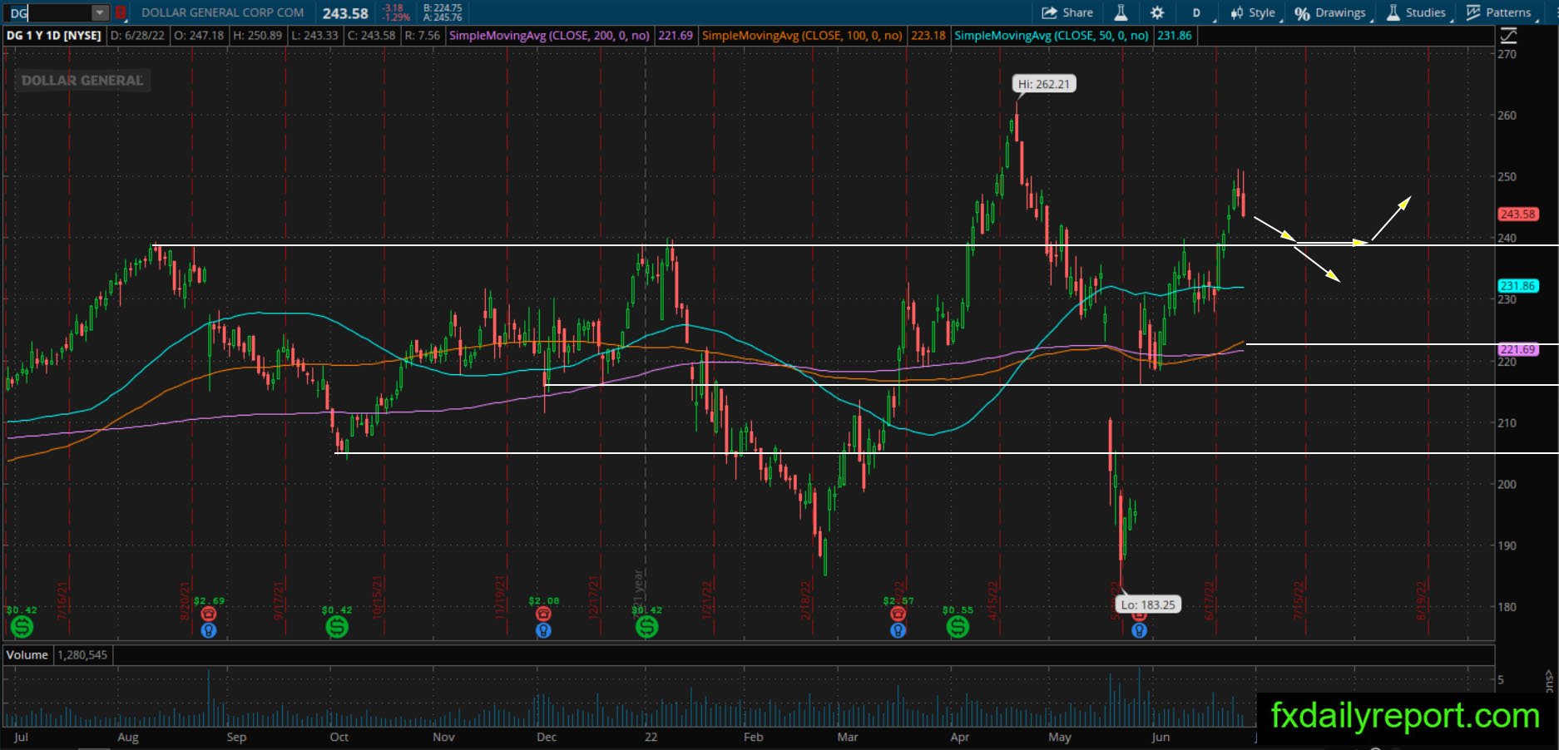The width and height of the screenshot is (1559, 750).
Task: Click the blue lightbulb icon under $2.57
Action: tap(898, 630)
